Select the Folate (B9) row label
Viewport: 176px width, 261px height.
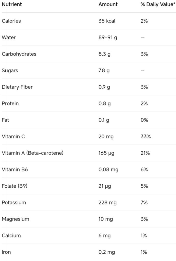15,186
